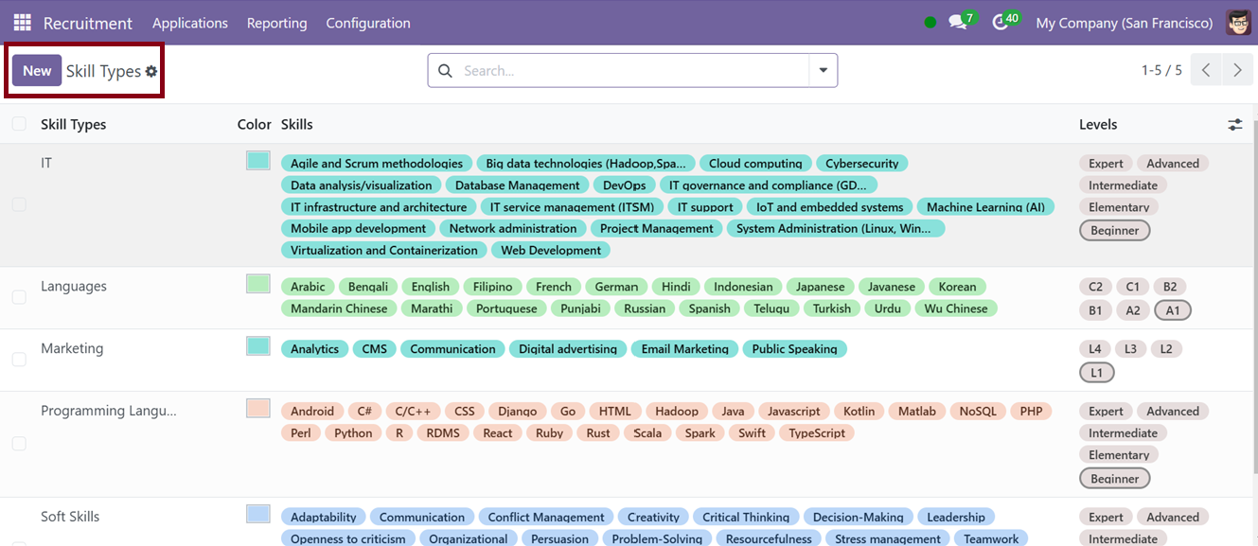This screenshot has height=546, width=1258.
Task: Tick the checkbox for the Languages row
Action: click(19, 297)
